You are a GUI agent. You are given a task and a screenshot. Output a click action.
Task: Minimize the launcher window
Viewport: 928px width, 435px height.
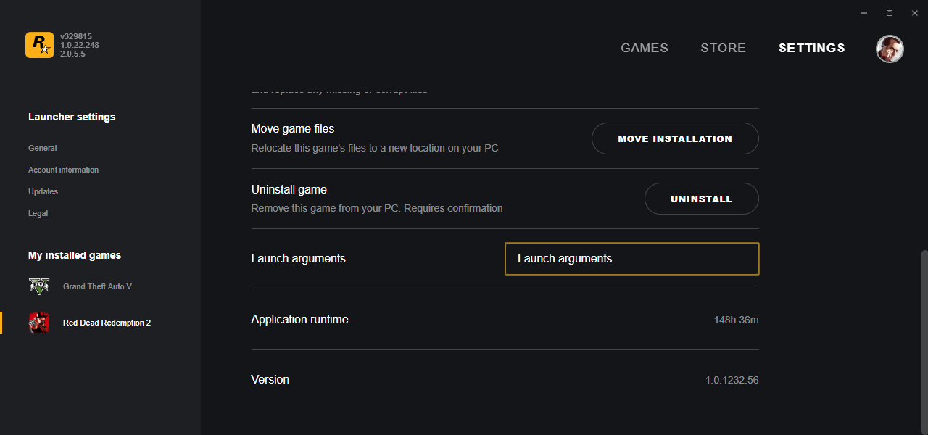865,13
